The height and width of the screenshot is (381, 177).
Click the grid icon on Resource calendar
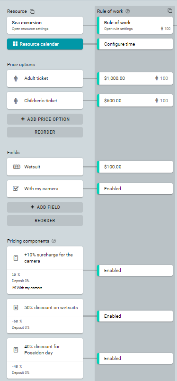(x=15, y=44)
